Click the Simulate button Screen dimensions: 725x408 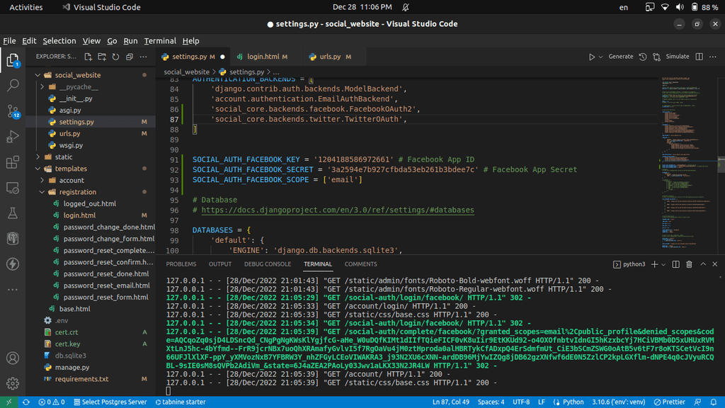coord(678,57)
